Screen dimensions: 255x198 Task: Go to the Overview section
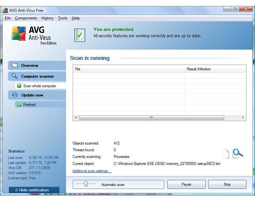[37, 65]
